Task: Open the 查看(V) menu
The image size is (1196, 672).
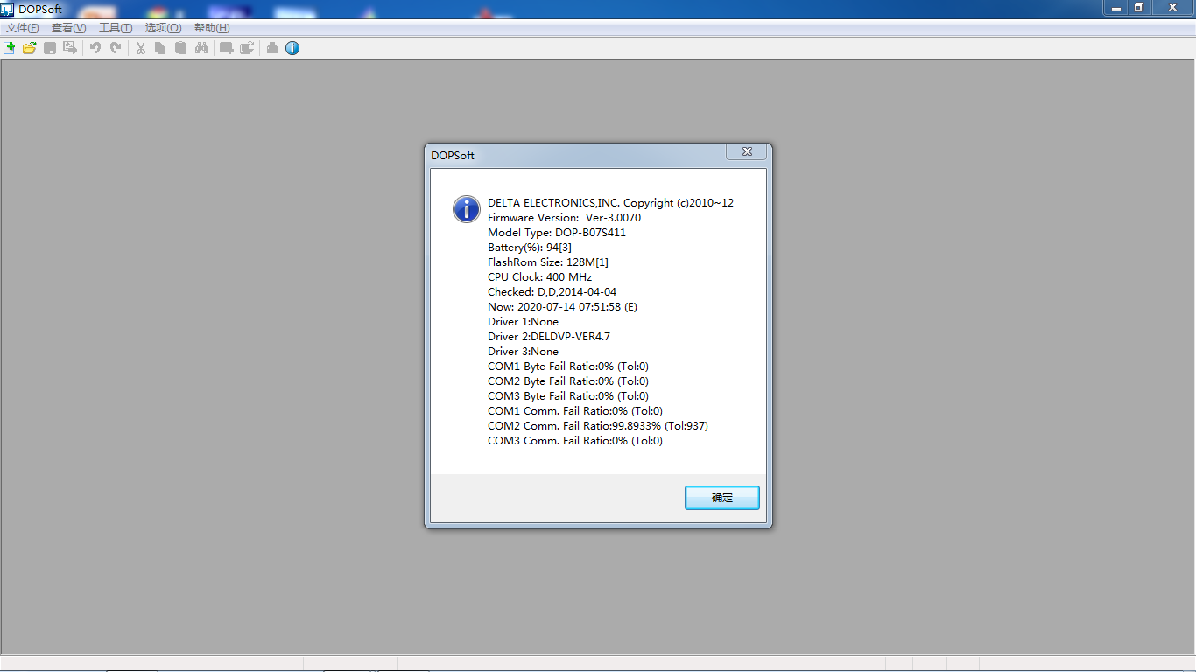Action: (68, 28)
